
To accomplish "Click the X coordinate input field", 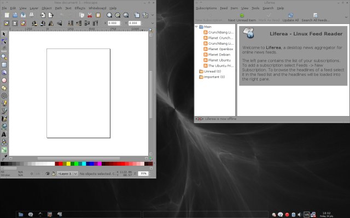I will [114, 23].
